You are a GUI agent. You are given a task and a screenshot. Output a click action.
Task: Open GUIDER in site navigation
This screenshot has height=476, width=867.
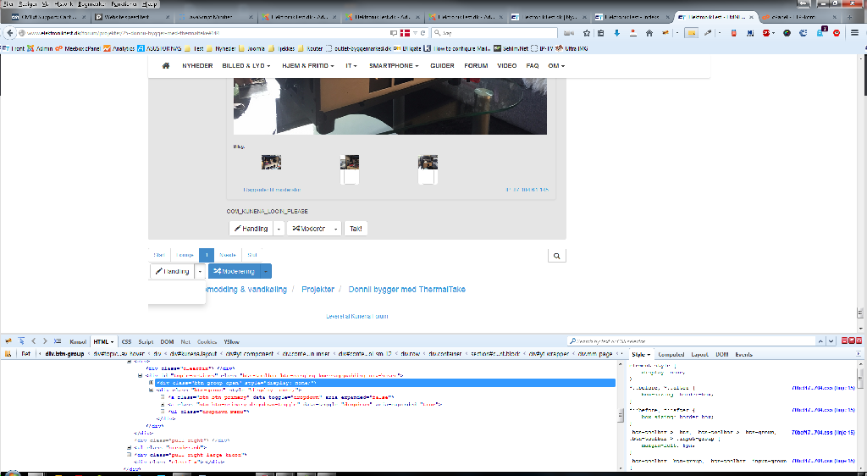[x=442, y=65]
